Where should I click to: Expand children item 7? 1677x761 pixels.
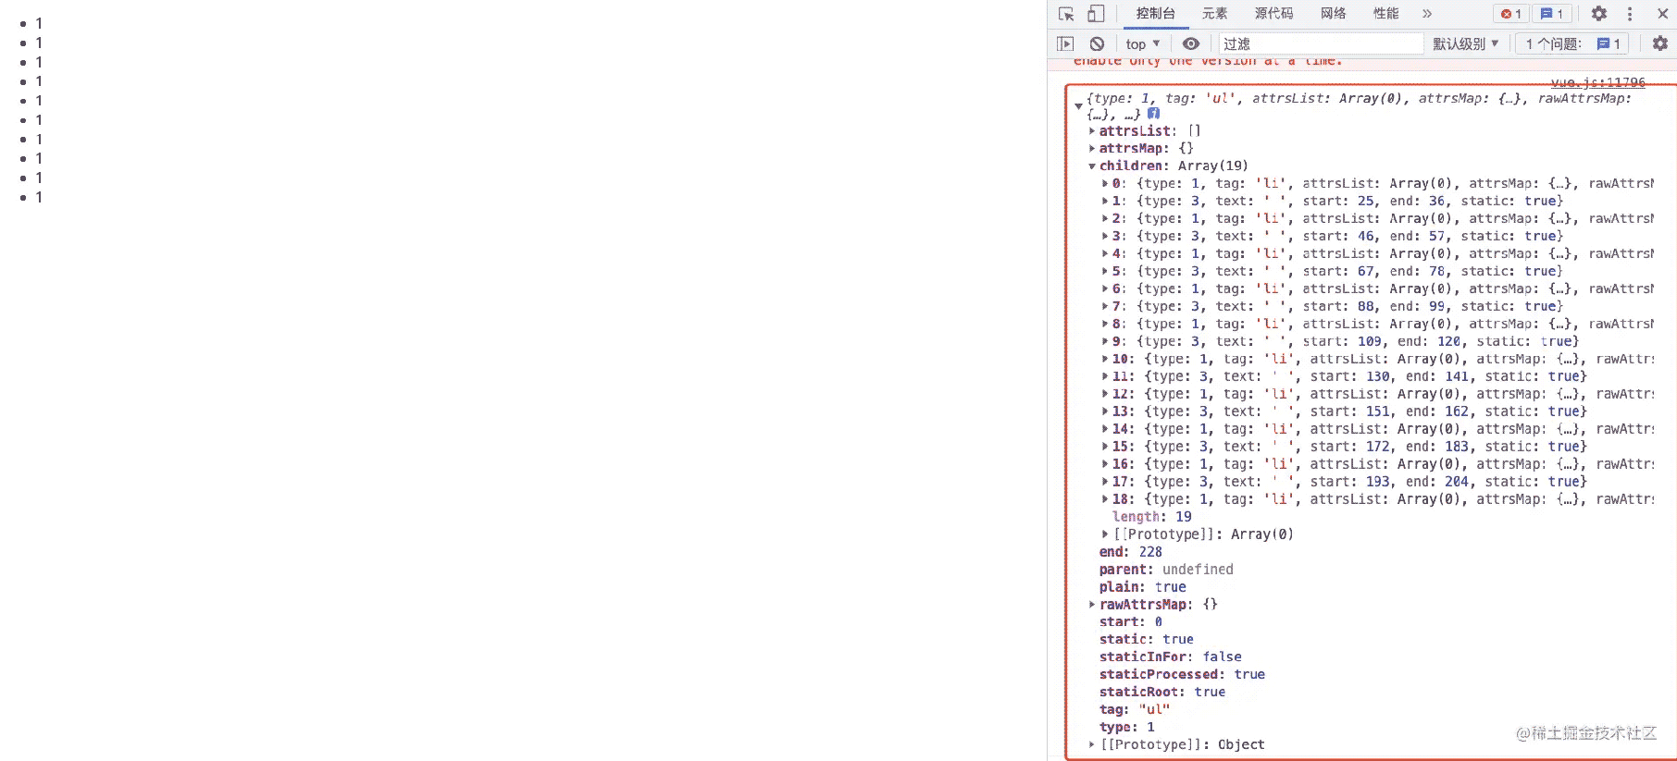tap(1105, 307)
